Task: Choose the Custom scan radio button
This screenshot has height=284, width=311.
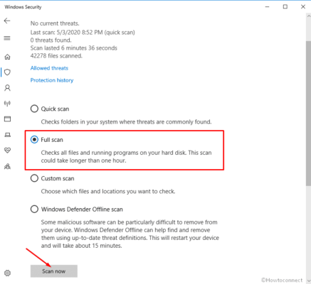Action: [34, 178]
